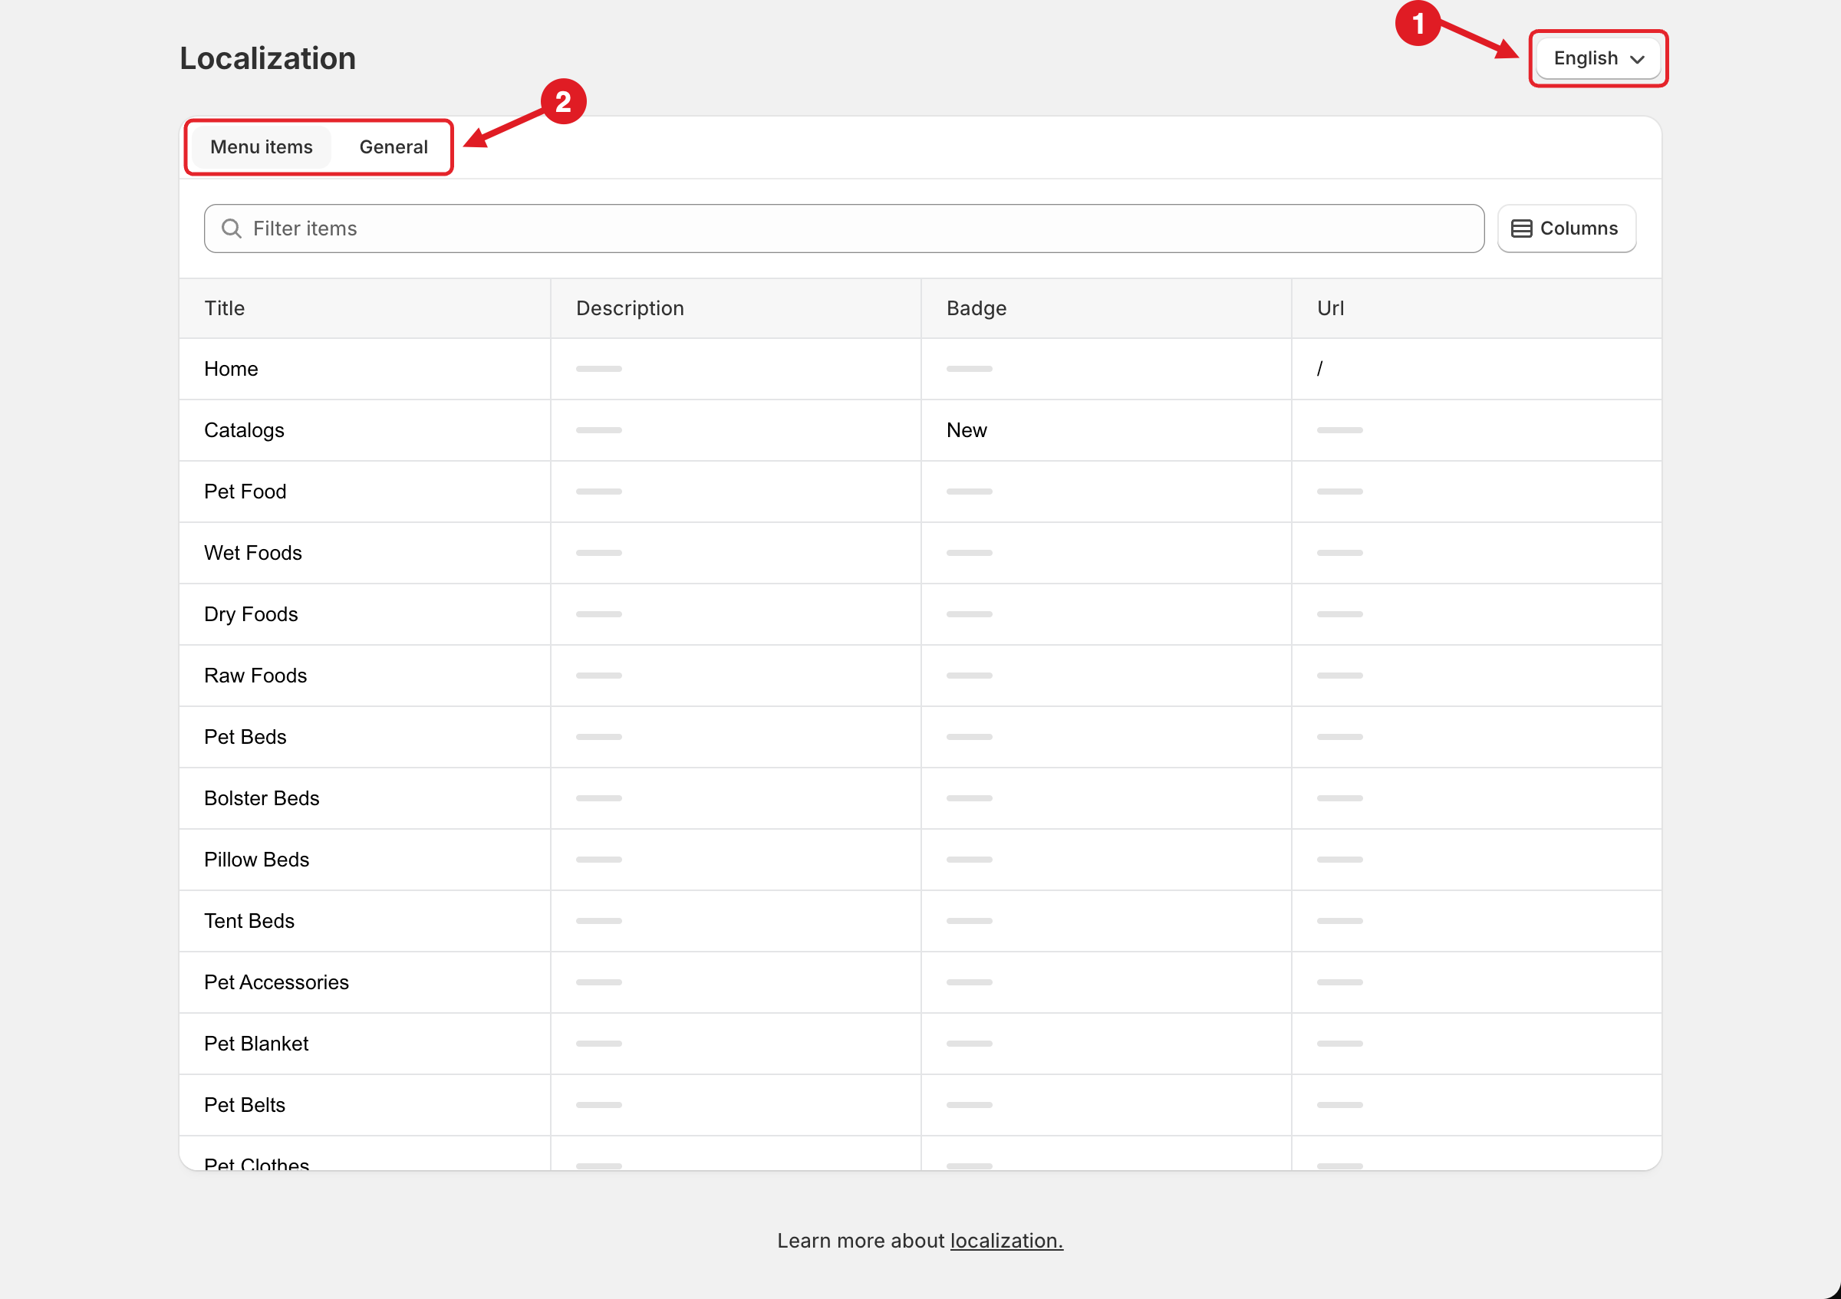
Task: Click the Badge column header
Action: (1105, 308)
